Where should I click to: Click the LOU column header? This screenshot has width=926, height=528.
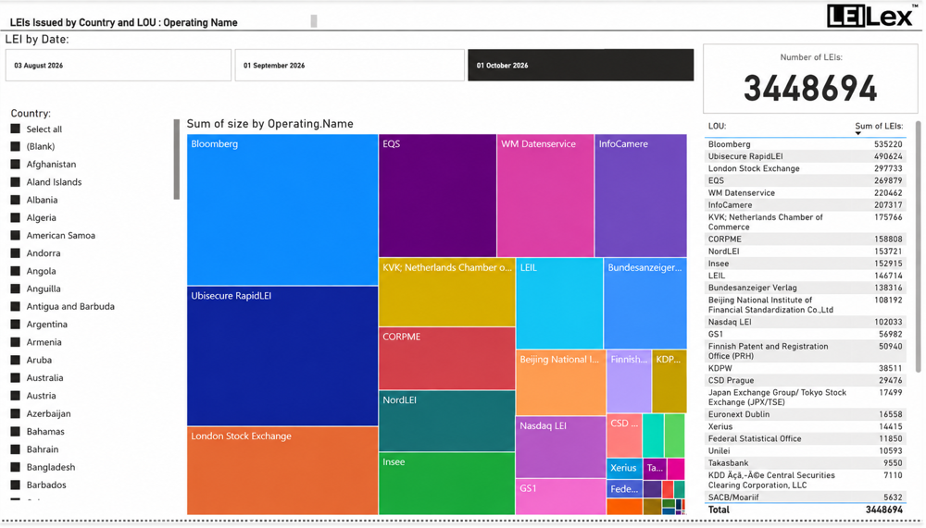point(717,126)
